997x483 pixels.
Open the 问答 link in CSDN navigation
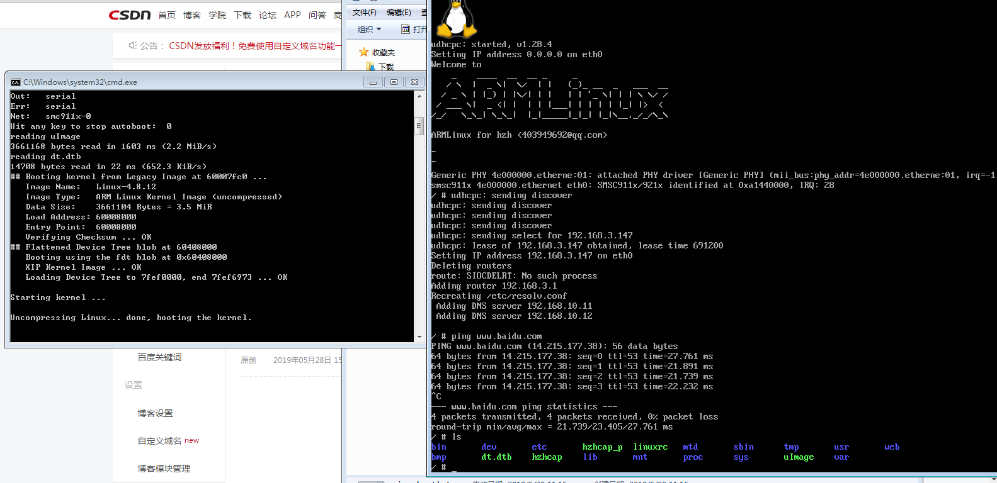pyautogui.click(x=317, y=15)
